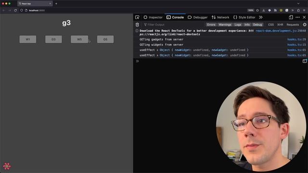The width and height of the screenshot is (308, 173).
Task: Toggle the Errors filter
Action: 211,25
